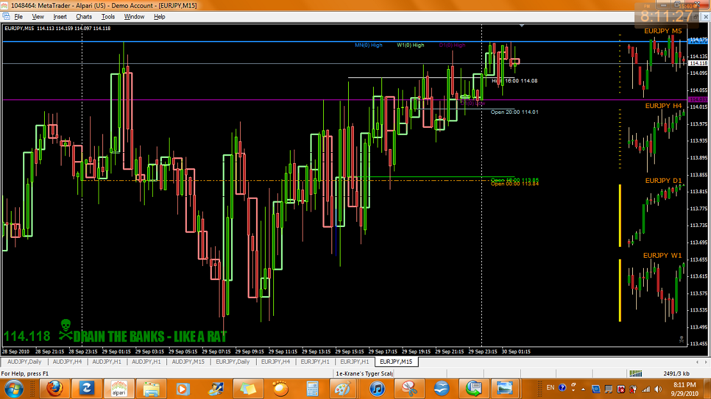Click the skull and crossbones chart icon
This screenshot has width=711, height=399.
point(66,329)
